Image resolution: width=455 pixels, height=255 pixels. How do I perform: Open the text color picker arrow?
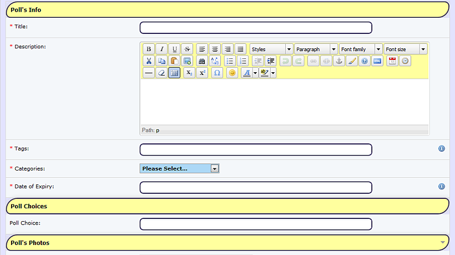[x=255, y=73]
